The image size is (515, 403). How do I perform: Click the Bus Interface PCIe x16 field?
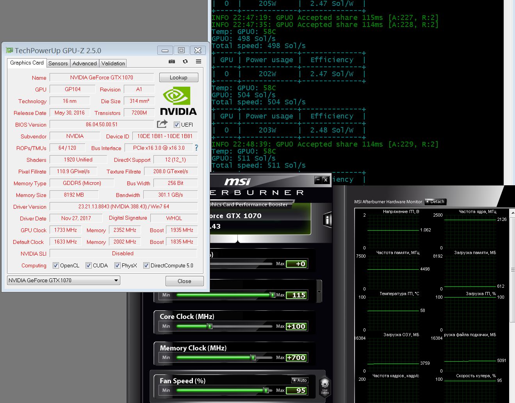tap(159, 148)
